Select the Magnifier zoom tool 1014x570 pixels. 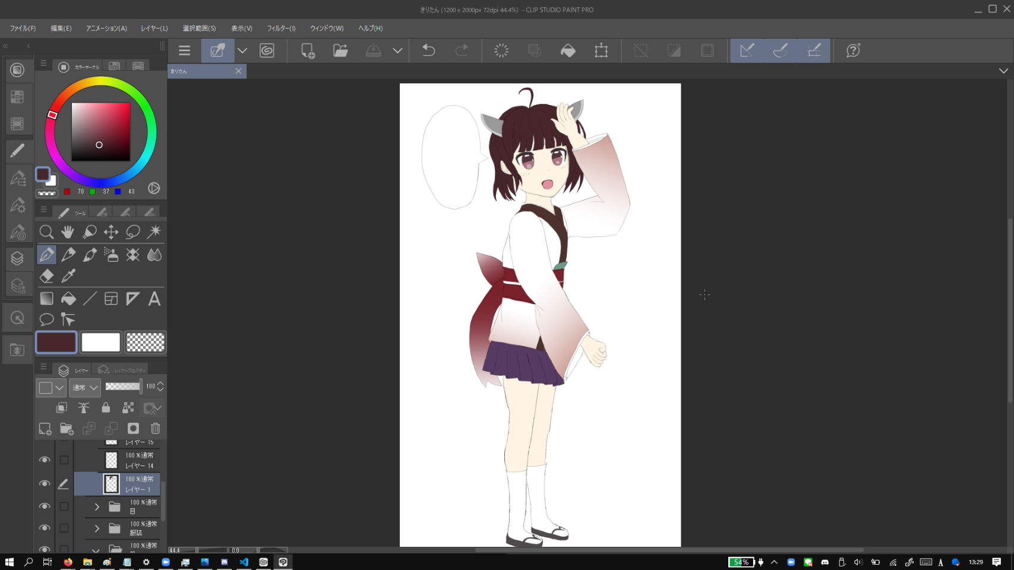tap(46, 232)
